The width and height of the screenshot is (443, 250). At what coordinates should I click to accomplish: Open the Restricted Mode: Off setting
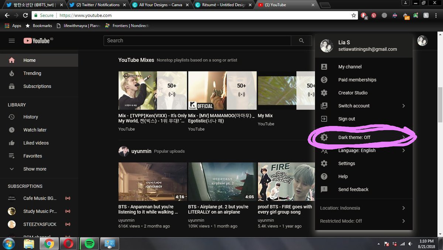click(364, 221)
